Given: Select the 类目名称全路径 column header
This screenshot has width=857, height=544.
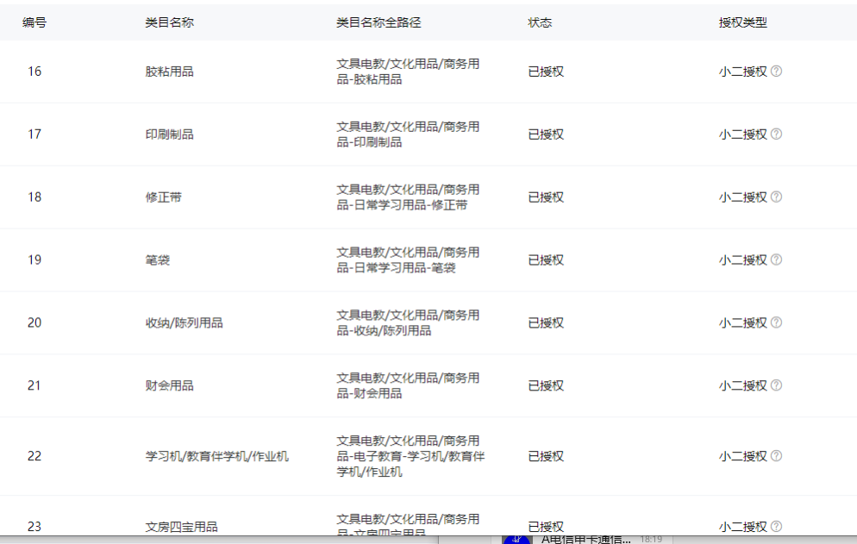Looking at the screenshot, I should click(x=378, y=22).
